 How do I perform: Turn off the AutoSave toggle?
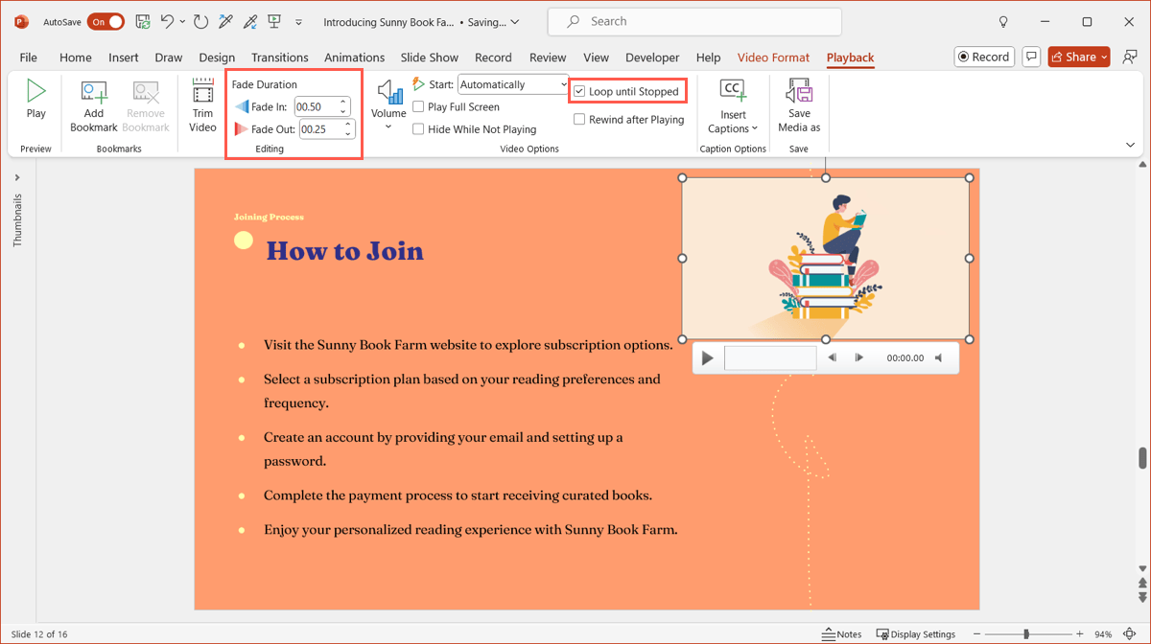tap(106, 21)
